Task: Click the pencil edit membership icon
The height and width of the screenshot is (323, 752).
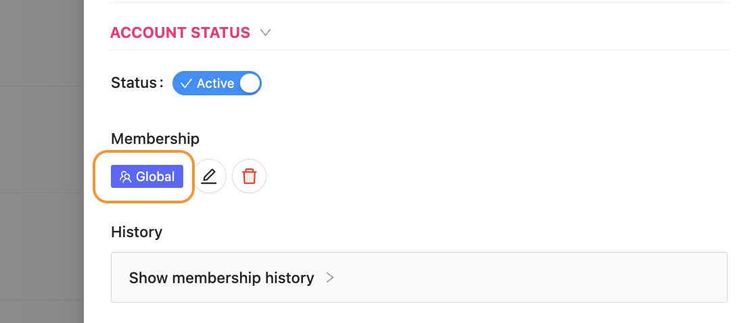Action: pos(209,176)
